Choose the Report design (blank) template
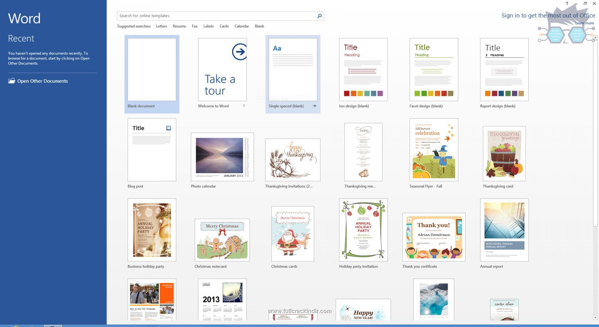Screen dimensions: 599x327 [x=504, y=70]
